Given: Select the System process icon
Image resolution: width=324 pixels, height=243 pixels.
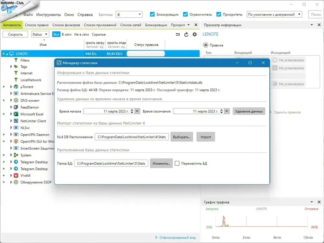Looking at the screenshot, I should pos(16,155).
